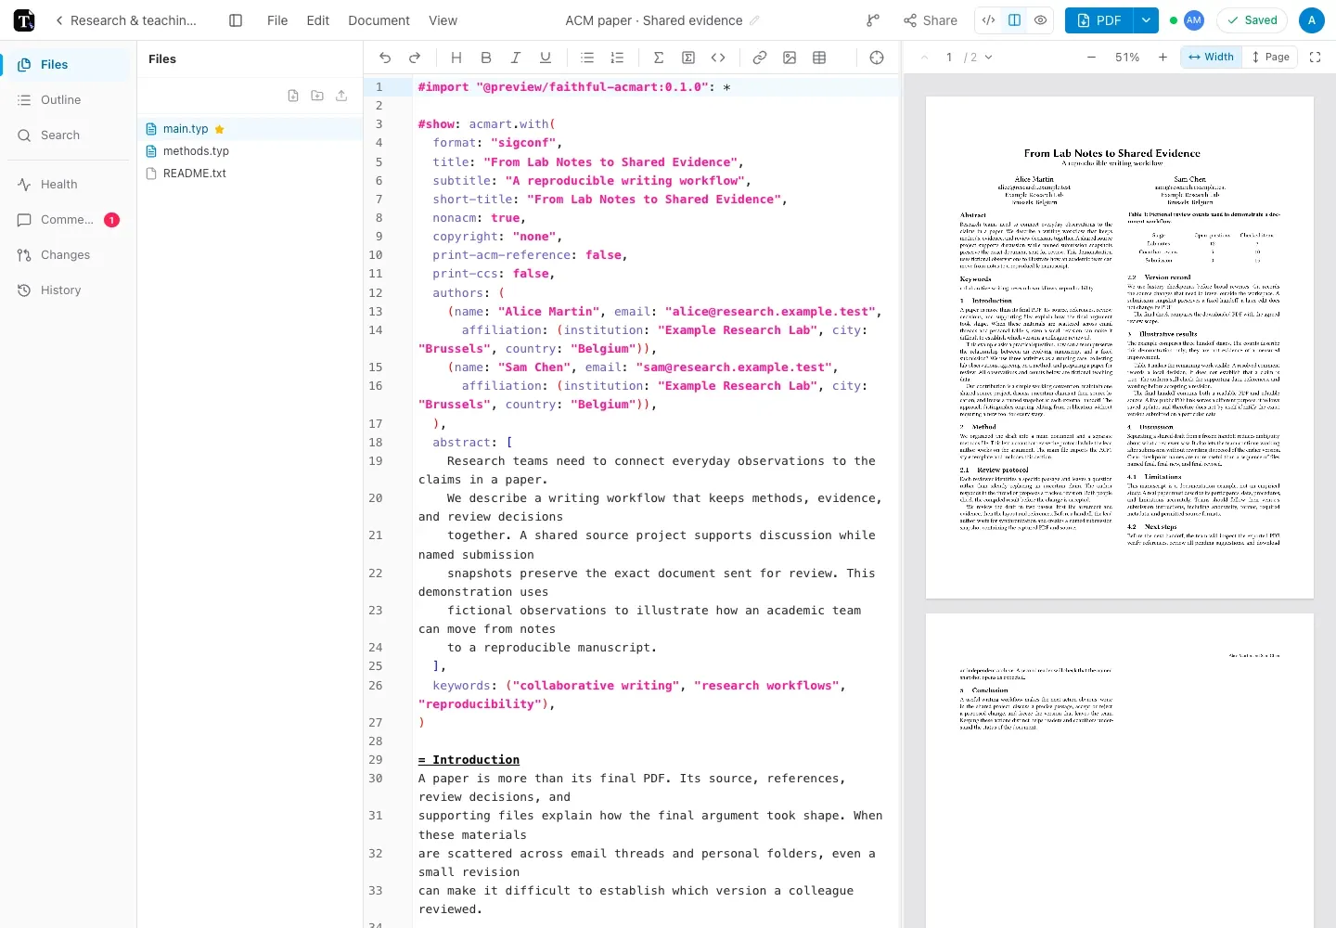Screen dimensions: 1336x928
Task: Toggle bold formatting
Action: pos(486,58)
